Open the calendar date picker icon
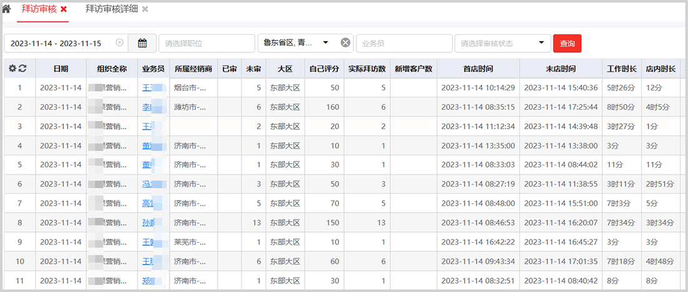The width and height of the screenshot is (688, 292). tap(143, 43)
